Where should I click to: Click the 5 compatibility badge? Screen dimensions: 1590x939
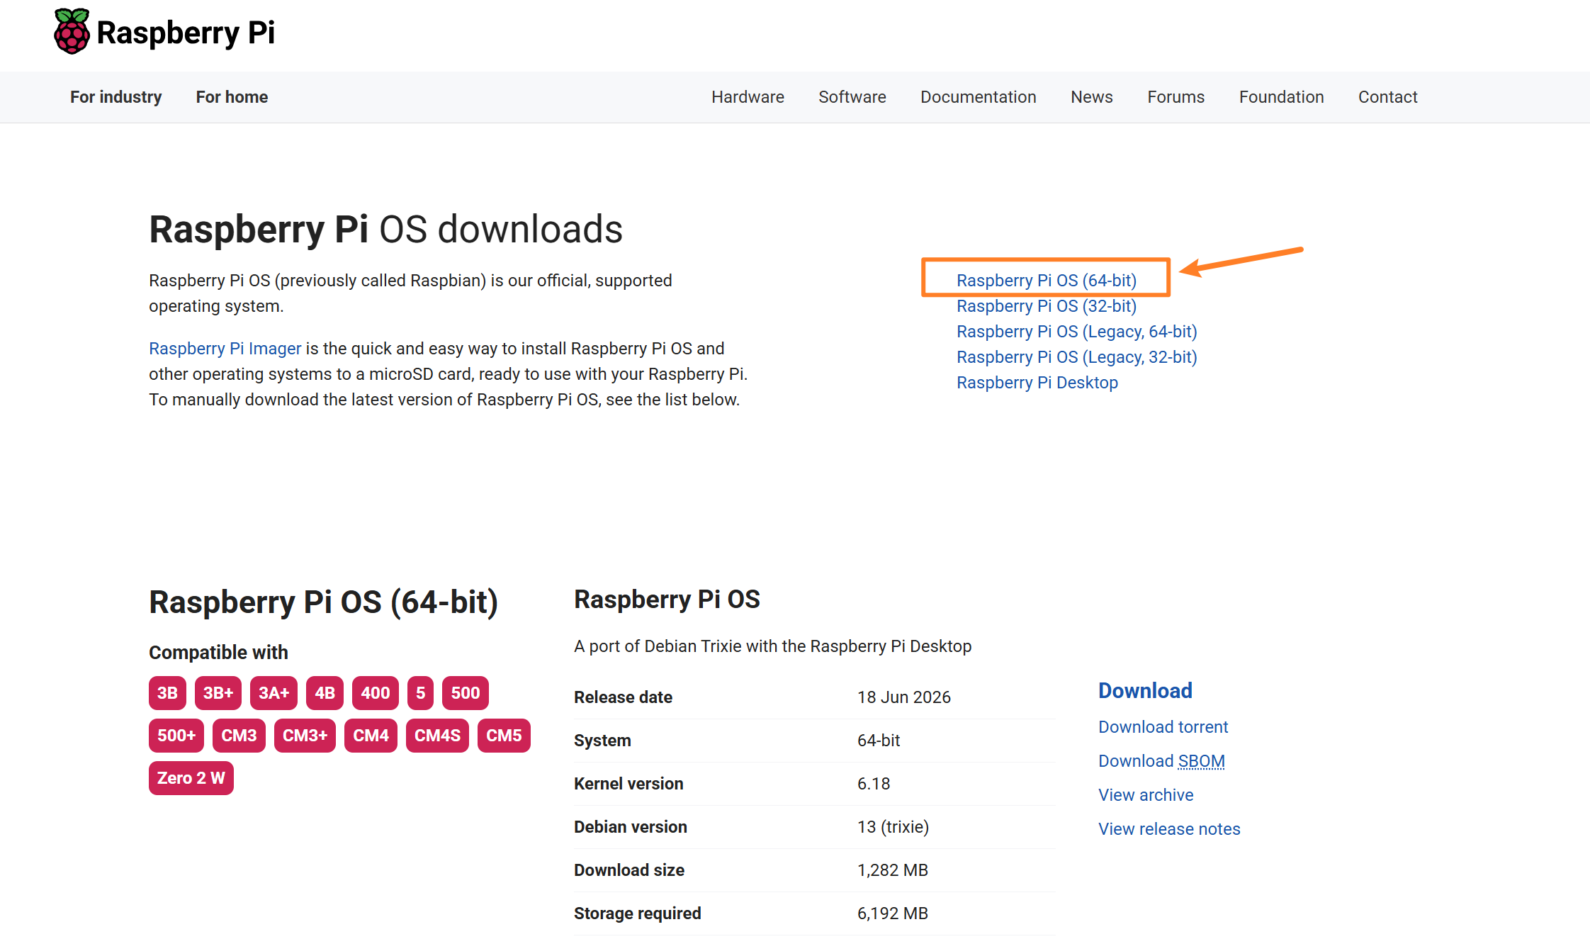pyautogui.click(x=420, y=693)
